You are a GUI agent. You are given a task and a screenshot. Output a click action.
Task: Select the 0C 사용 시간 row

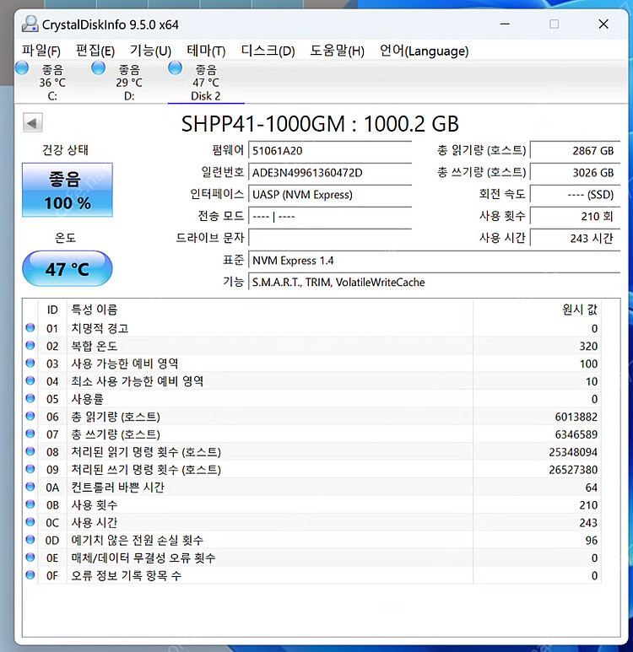pyautogui.click(x=312, y=523)
